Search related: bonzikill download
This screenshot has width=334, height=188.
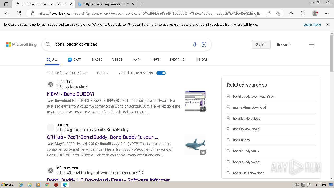(247, 118)
